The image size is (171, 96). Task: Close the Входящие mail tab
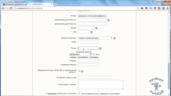[x=26, y=4]
